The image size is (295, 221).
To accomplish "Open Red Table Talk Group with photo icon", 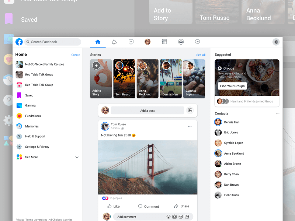I will tap(34, 75).
